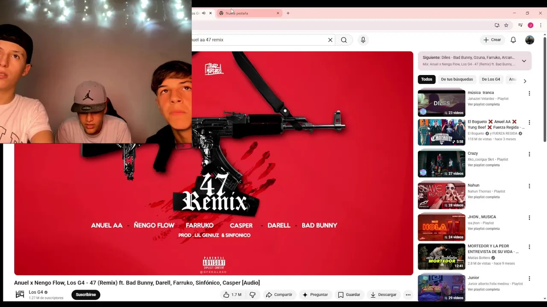Bookmark this page with star icon

506,25
